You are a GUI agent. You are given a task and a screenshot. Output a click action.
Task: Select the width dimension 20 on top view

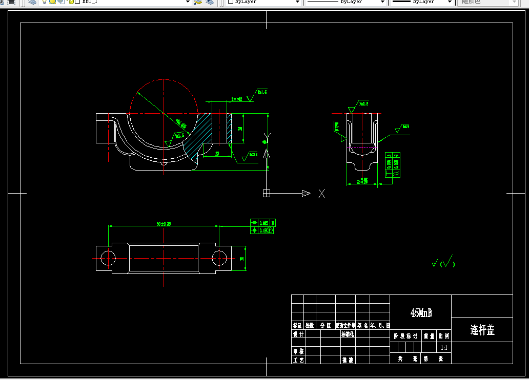pyautogui.click(x=242, y=259)
